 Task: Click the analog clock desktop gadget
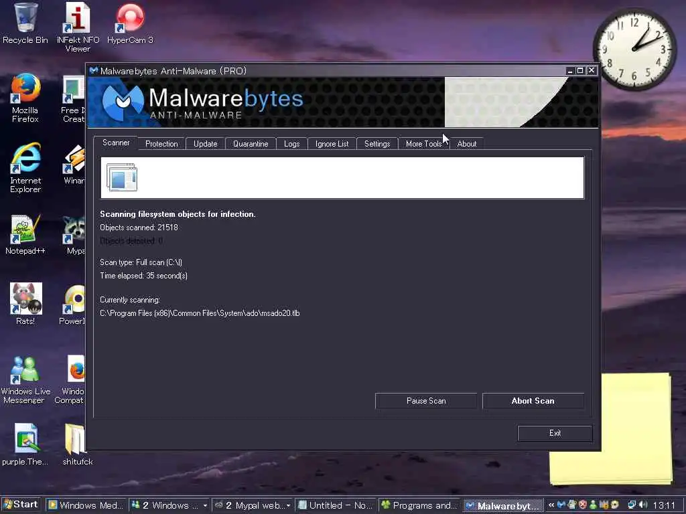[x=634, y=50]
